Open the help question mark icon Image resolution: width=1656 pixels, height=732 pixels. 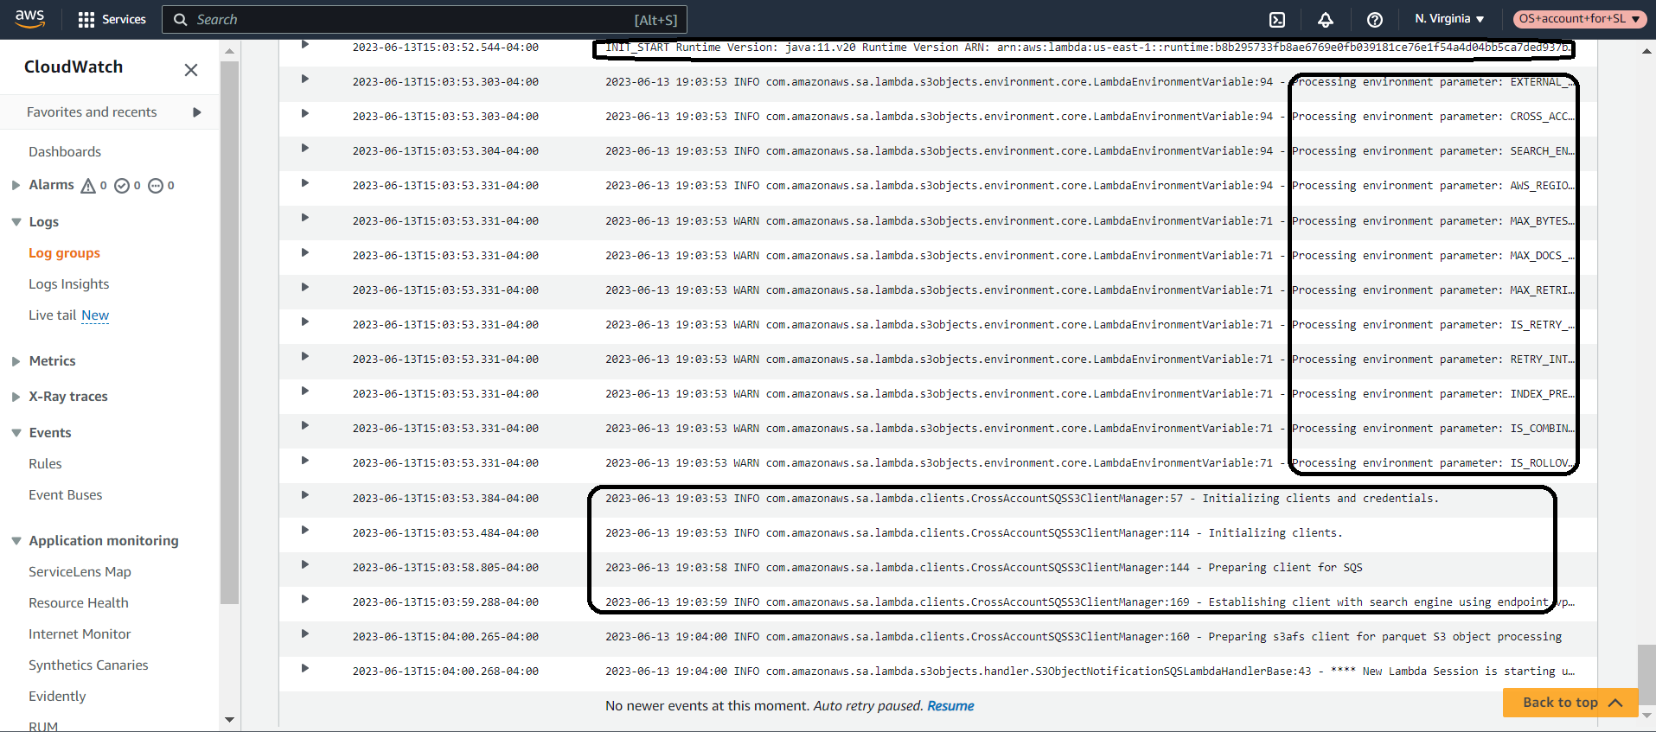tap(1375, 19)
